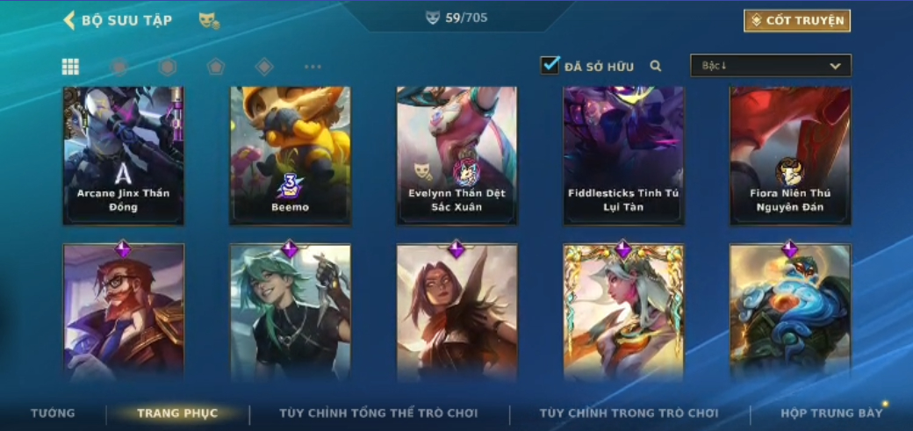This screenshot has width=913, height=431.
Task: Open the Arcane Jinx Thần Đồng skin card
Action: (x=124, y=155)
